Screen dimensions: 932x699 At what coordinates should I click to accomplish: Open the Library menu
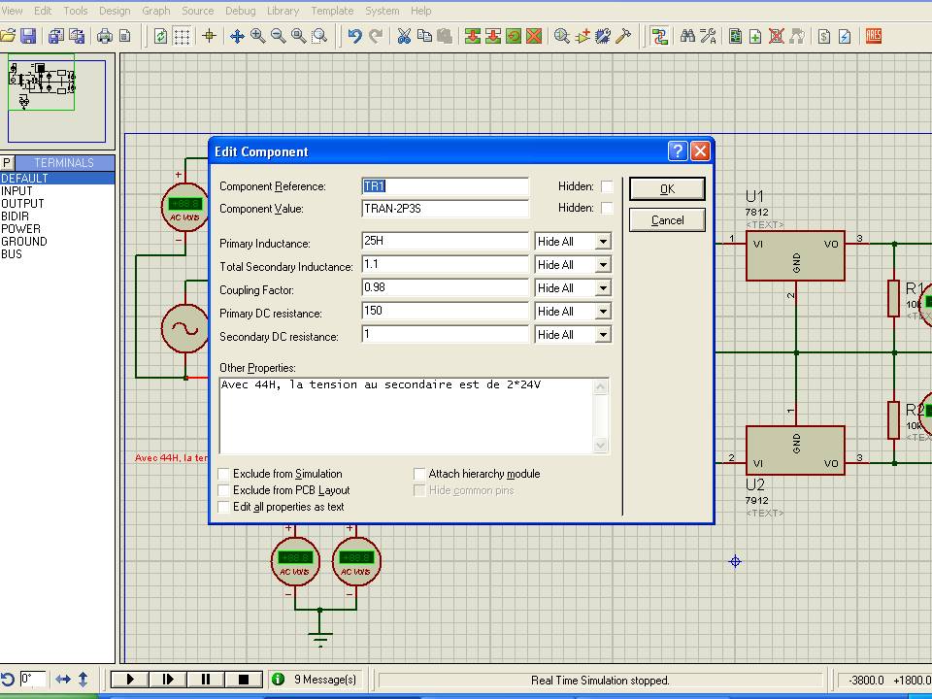283,11
